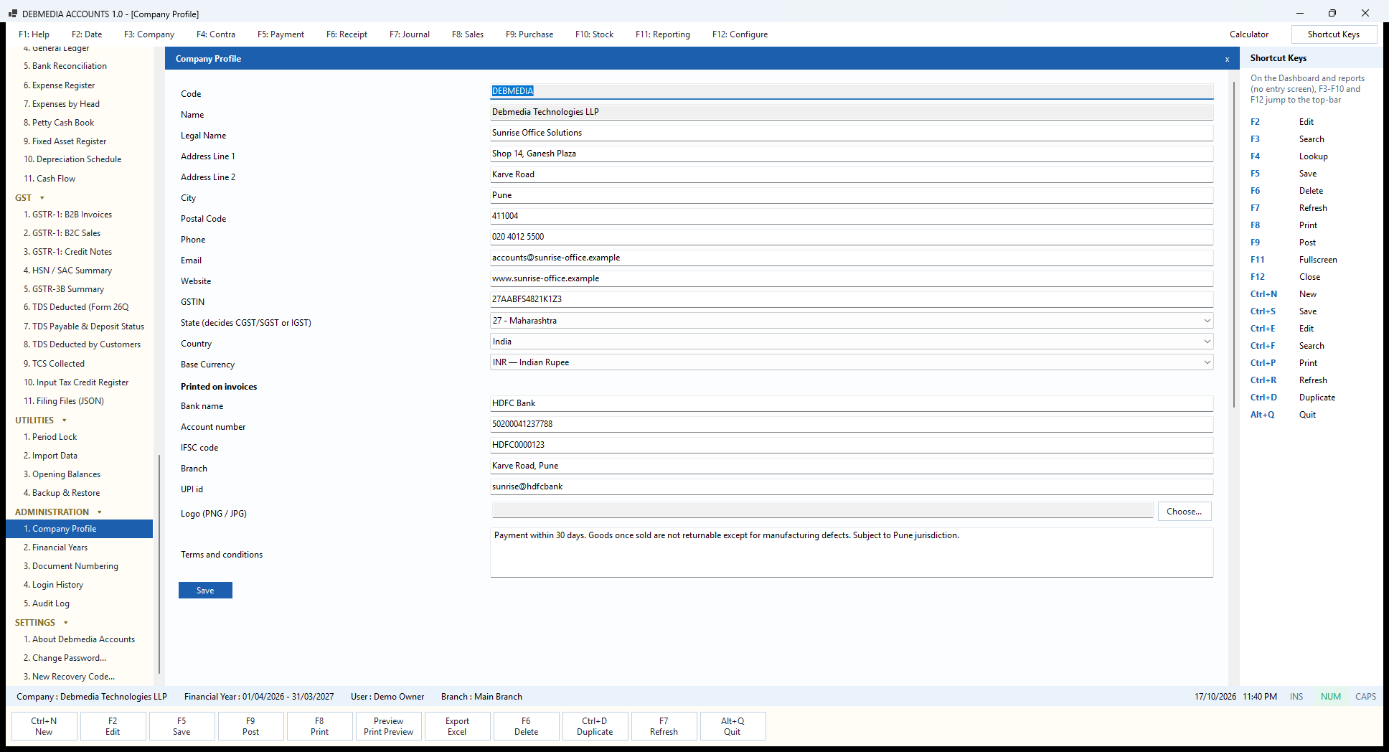Open Financial Years under Administration

[x=55, y=547]
